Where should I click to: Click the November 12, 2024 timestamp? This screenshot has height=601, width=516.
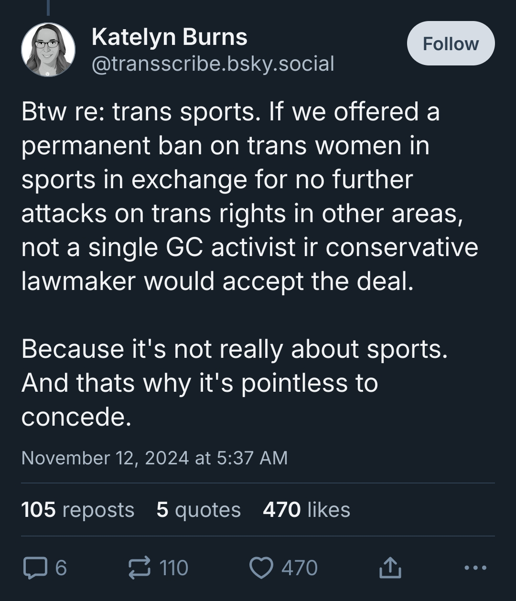[154, 458]
